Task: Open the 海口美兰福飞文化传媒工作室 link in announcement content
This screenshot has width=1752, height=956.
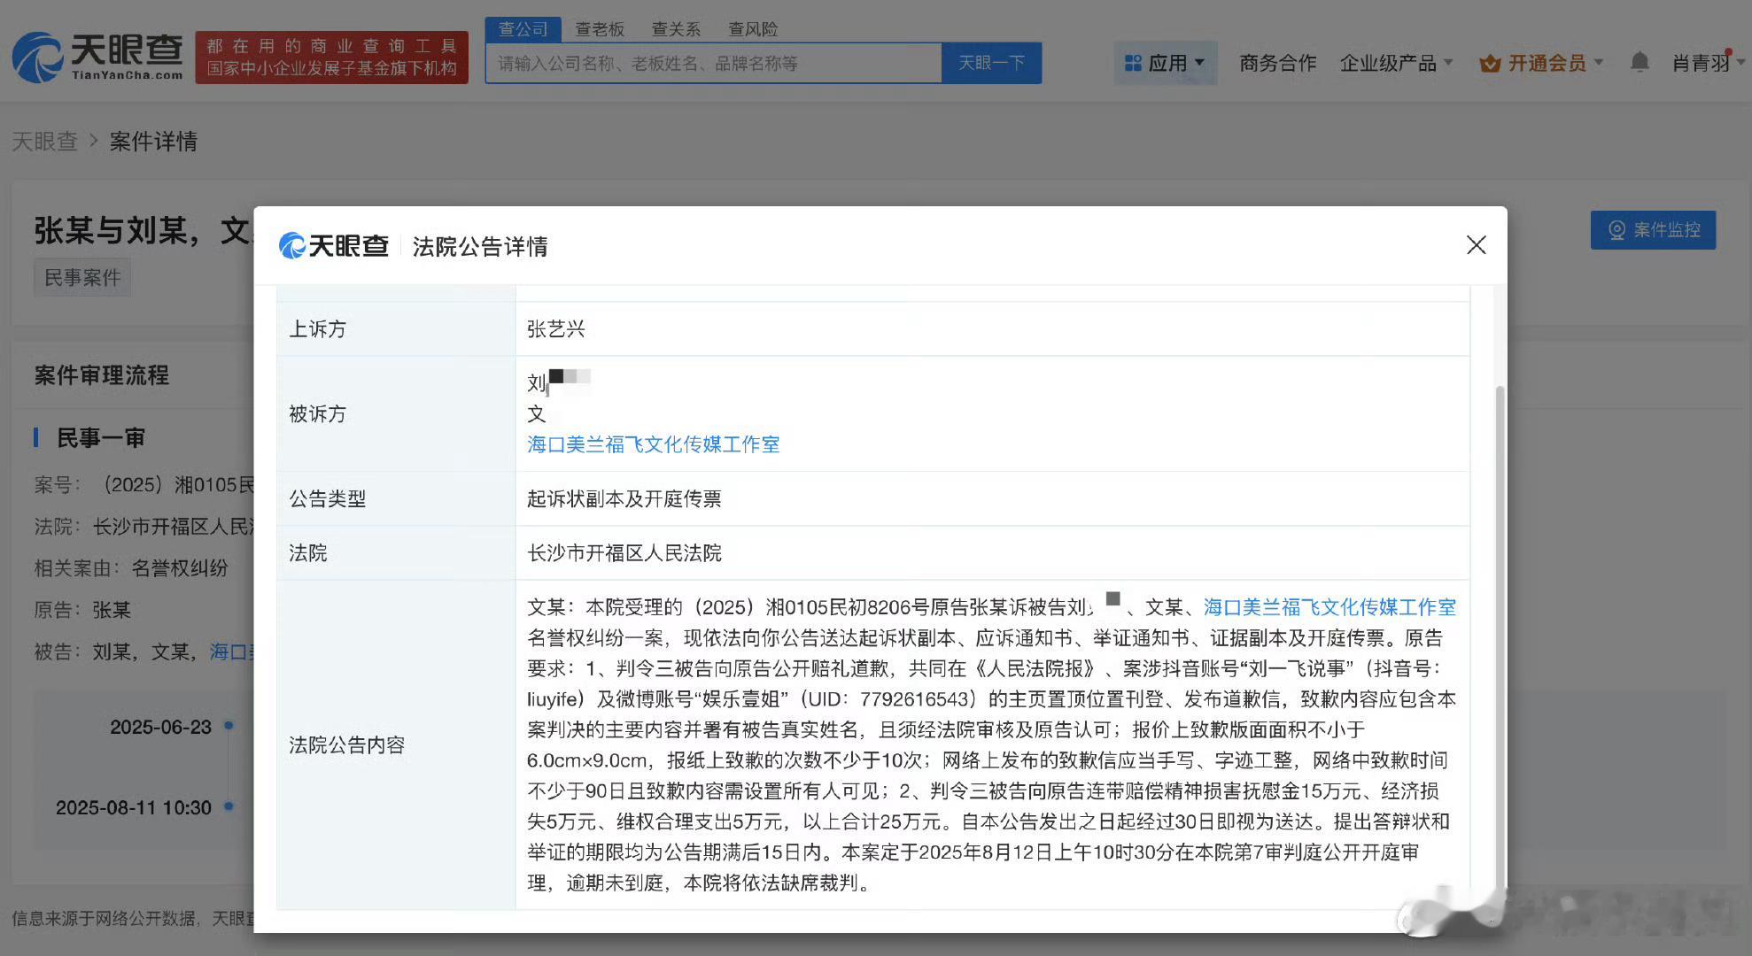Action: coord(1330,607)
